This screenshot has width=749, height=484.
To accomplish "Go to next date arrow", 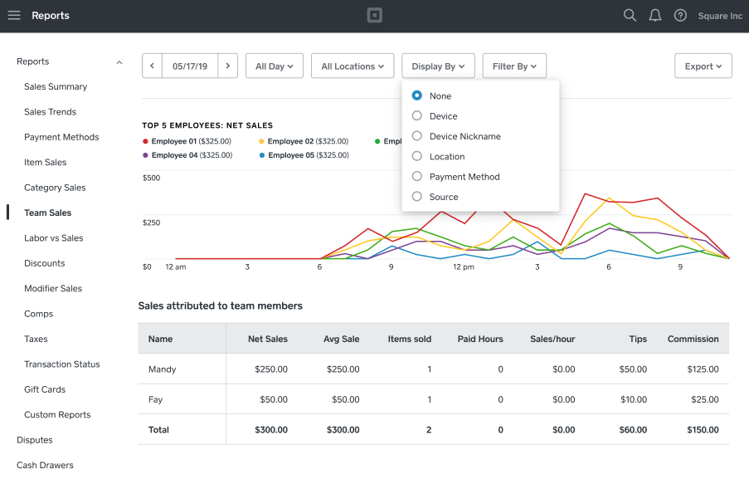I will point(228,66).
